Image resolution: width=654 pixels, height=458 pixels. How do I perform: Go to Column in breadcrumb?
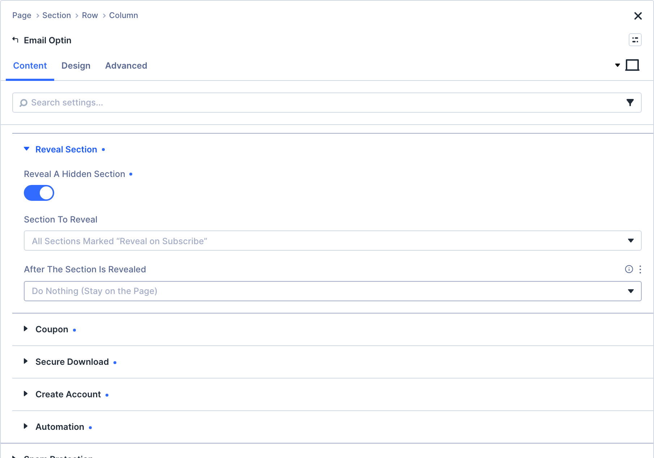coord(124,16)
